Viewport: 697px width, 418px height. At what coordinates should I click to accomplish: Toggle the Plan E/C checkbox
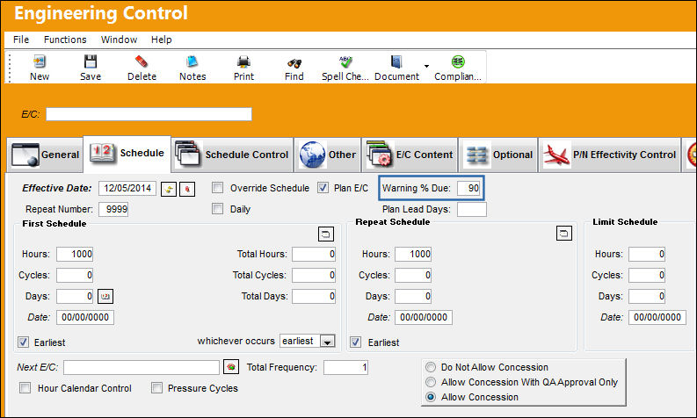[323, 187]
